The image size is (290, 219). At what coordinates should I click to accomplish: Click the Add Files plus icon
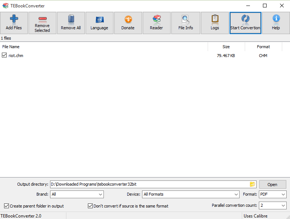[x=14, y=19]
